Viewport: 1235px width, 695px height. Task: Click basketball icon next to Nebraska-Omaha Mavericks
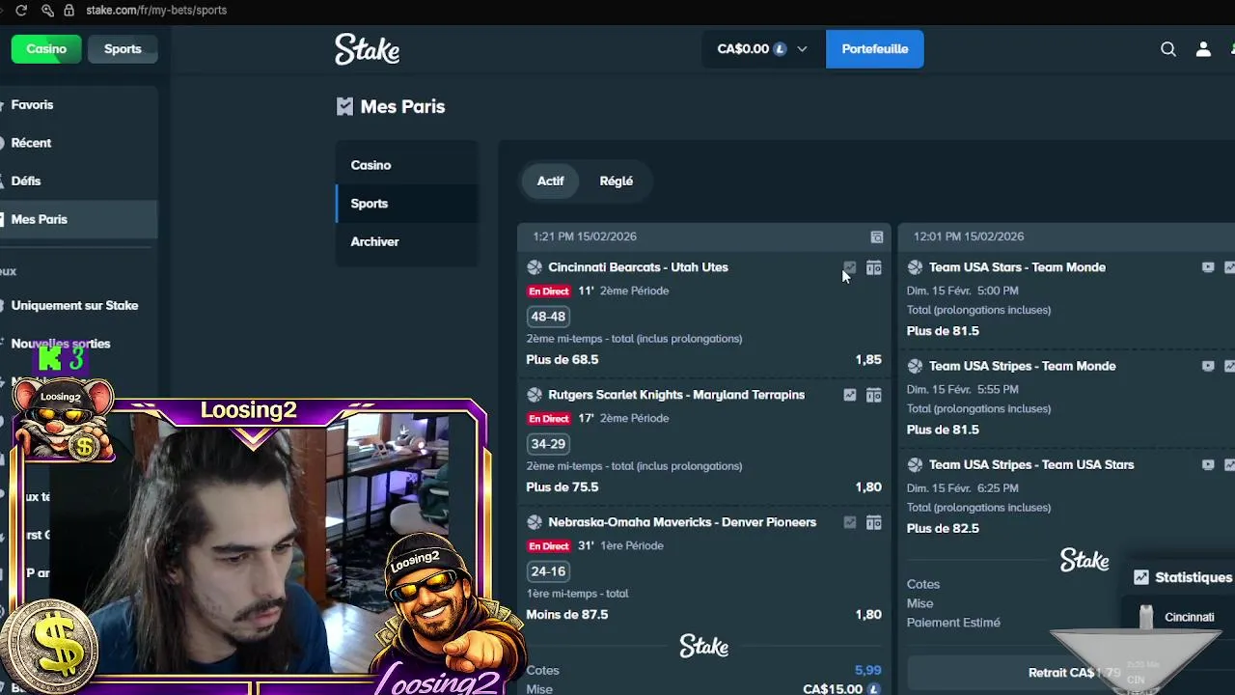coord(535,522)
